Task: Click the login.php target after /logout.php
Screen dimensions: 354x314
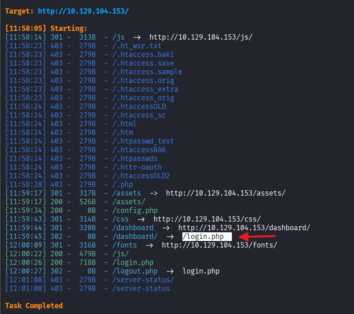Action: [201, 271]
